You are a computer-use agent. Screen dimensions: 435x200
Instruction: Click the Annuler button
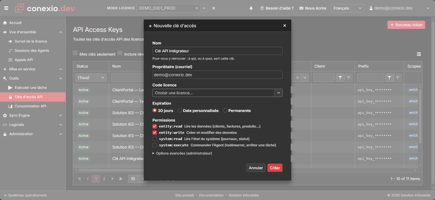(256, 168)
